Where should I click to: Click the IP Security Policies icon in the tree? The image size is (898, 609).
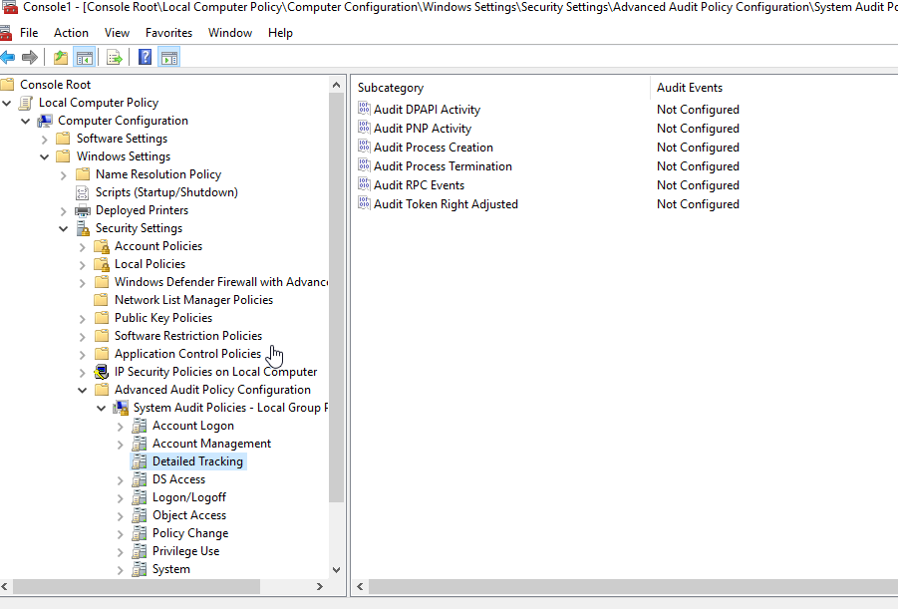pyautogui.click(x=102, y=372)
